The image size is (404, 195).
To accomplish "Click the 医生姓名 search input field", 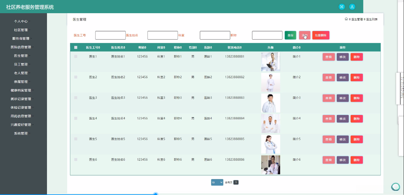I will tap(163, 35).
